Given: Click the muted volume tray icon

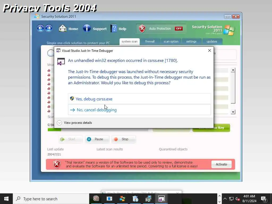Looking at the screenshot, I should (238, 199).
